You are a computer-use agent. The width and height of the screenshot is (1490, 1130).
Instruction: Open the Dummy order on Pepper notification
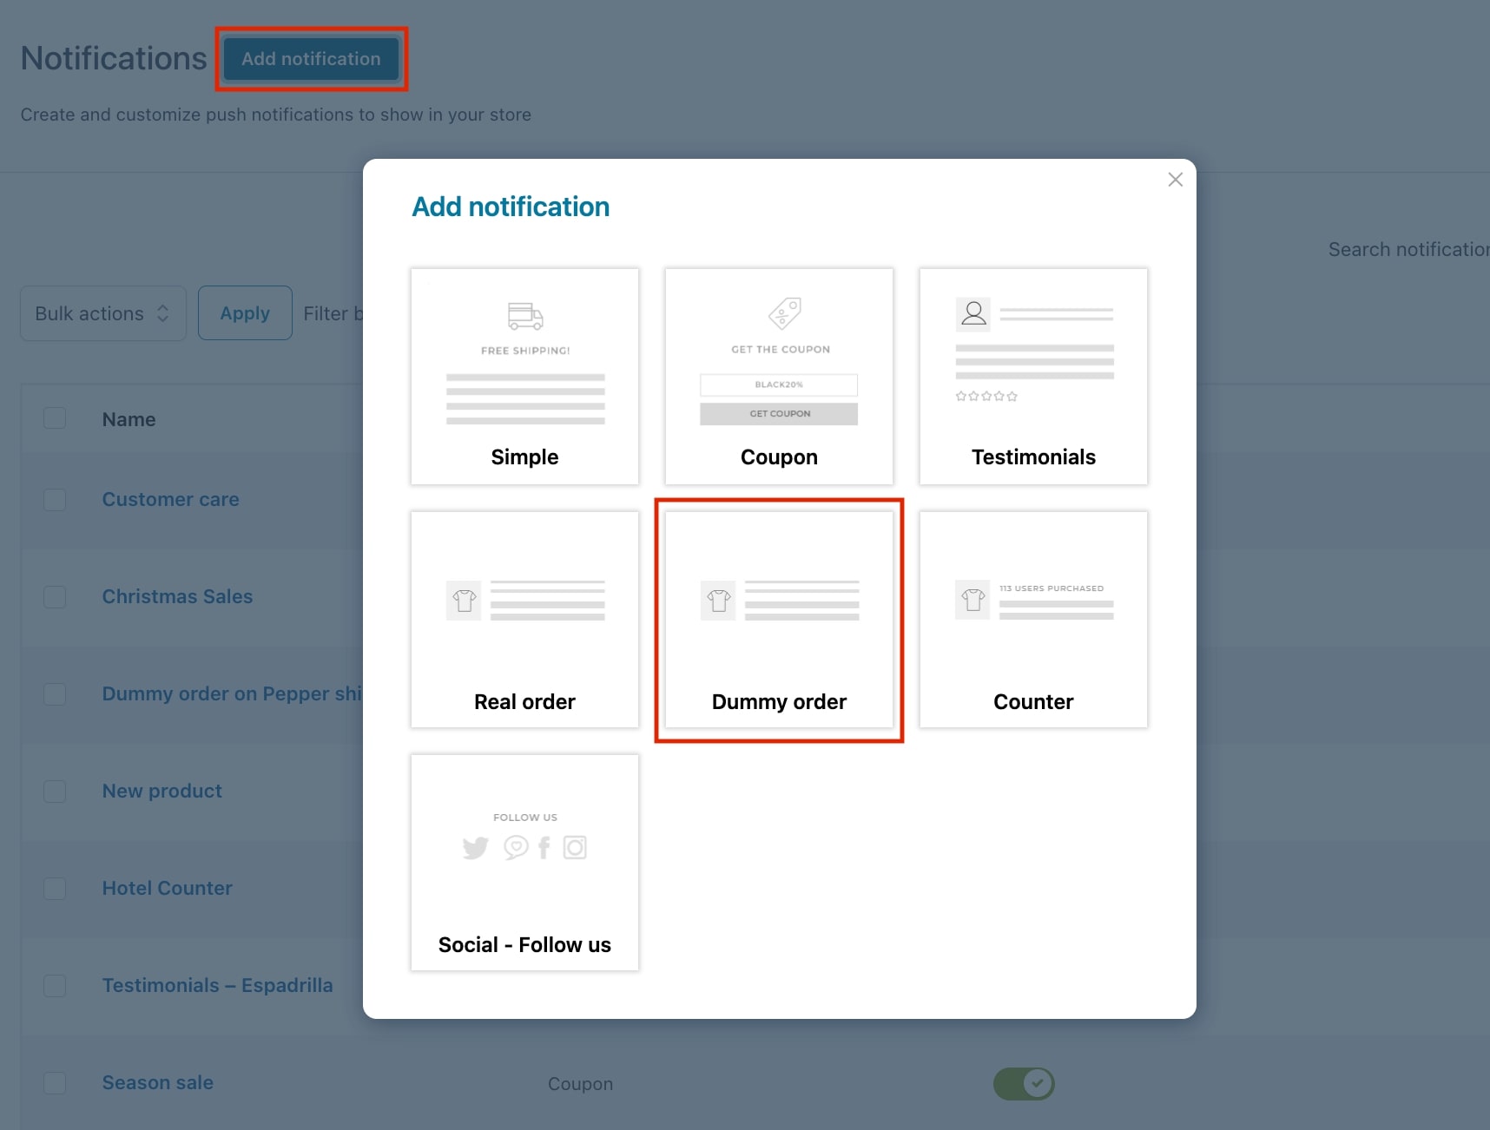(232, 693)
